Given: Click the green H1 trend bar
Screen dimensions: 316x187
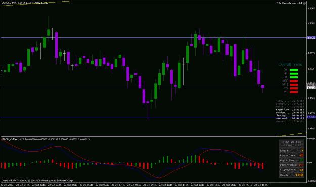Looking at the screenshot, I should click(294, 77).
